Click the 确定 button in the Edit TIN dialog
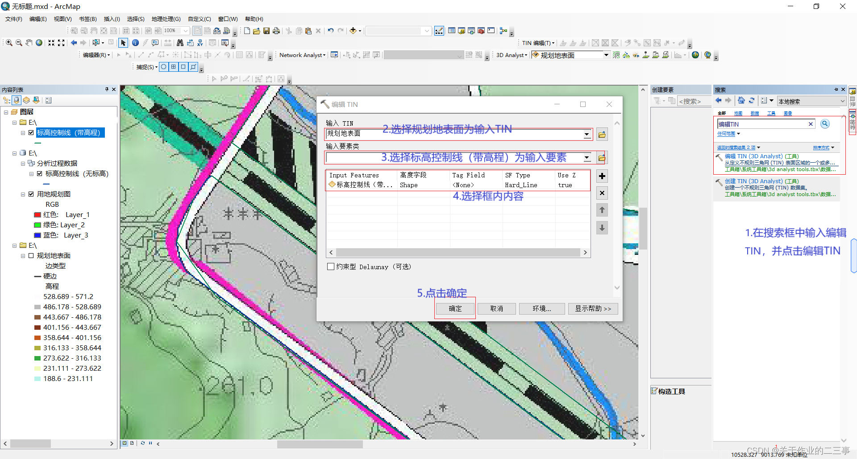This screenshot has height=459, width=857. 455,308
